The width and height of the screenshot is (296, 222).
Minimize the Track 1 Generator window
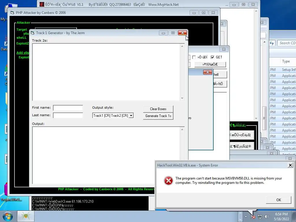164,33
